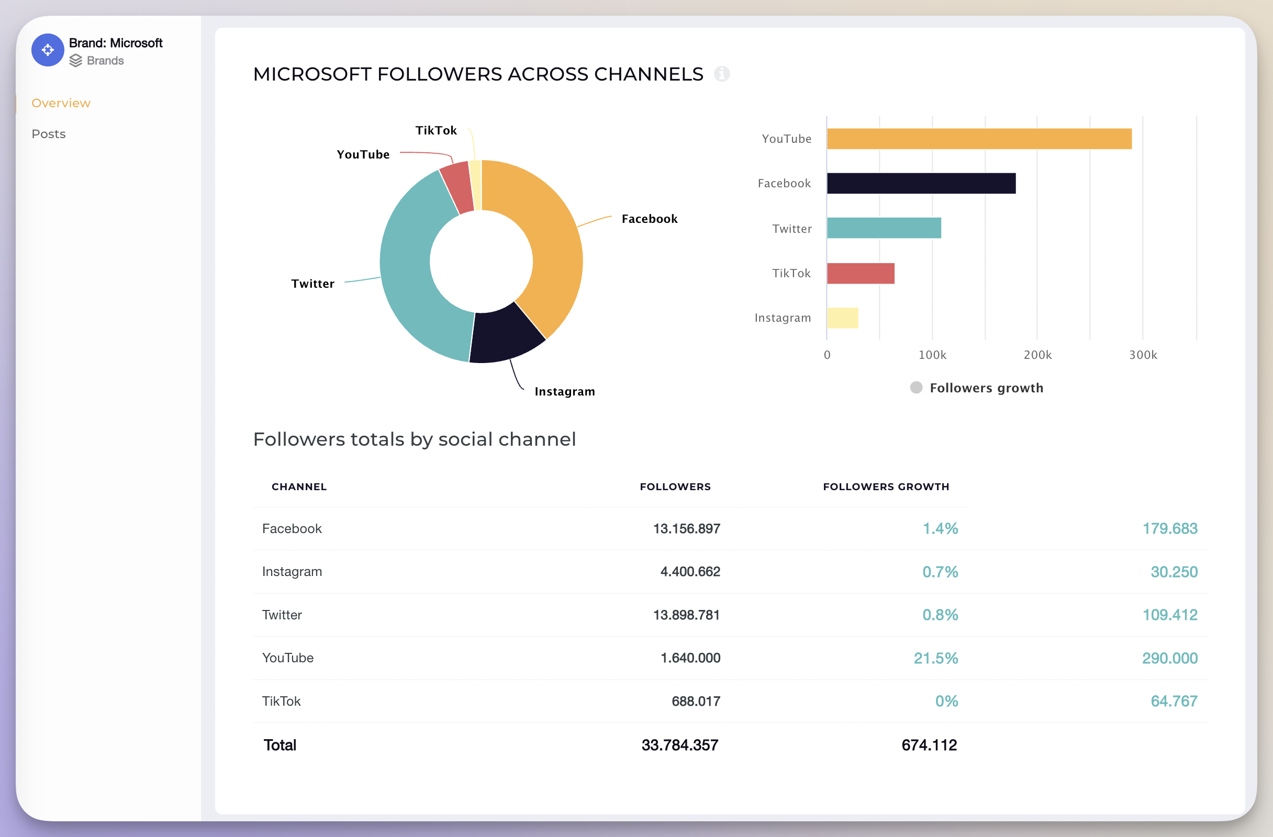The width and height of the screenshot is (1273, 837).
Task: Click the YouTube axis label on bar chart
Action: click(786, 139)
